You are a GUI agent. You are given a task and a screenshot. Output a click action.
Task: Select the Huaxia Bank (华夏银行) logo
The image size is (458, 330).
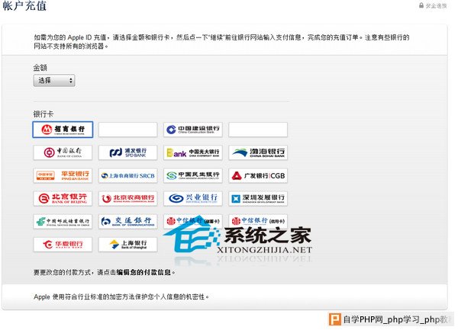click(63, 245)
